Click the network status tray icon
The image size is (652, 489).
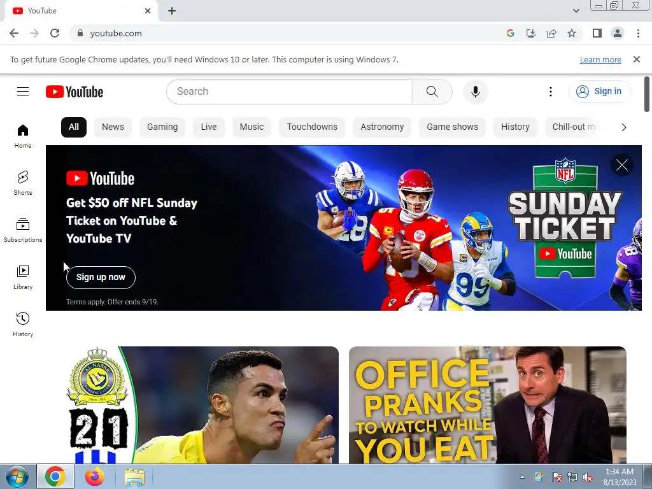pos(572,477)
